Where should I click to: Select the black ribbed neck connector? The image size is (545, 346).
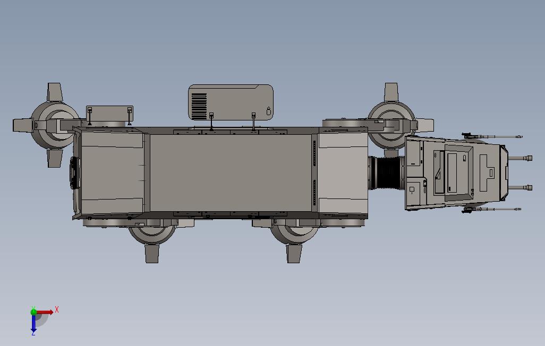[x=389, y=173]
